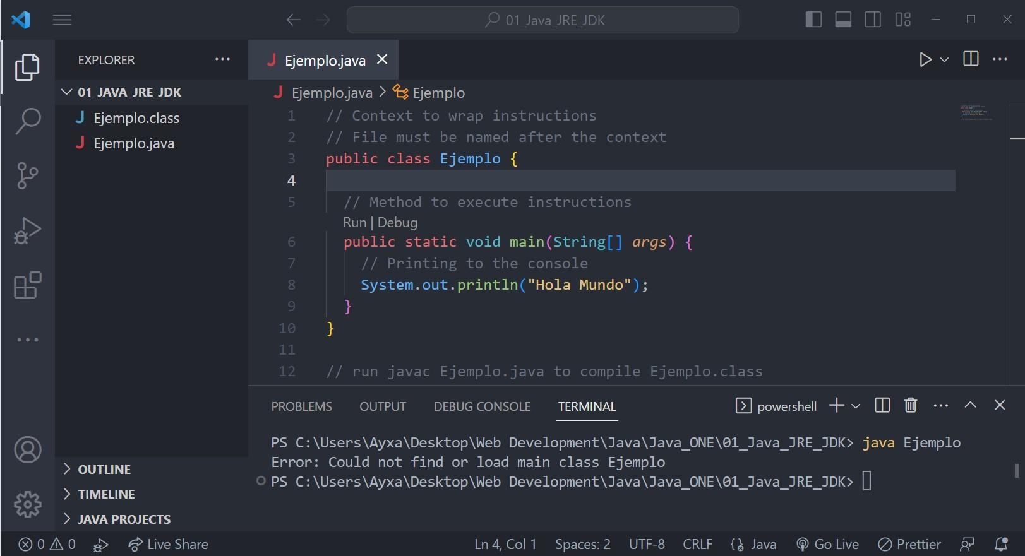The image size is (1025, 556).
Task: Open run options dropdown arrow
Action: click(x=944, y=60)
